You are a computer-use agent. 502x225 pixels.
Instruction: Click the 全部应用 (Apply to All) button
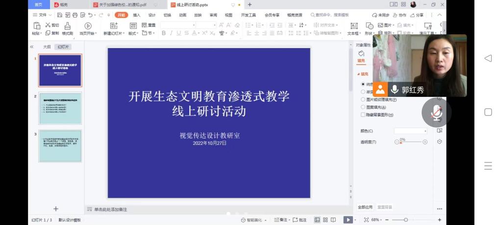tap(365, 207)
